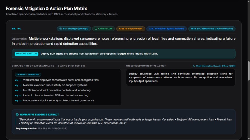
Task: Click the Forensic Mitigation & Action Plan Matrix heading
Action: [x=47, y=9]
